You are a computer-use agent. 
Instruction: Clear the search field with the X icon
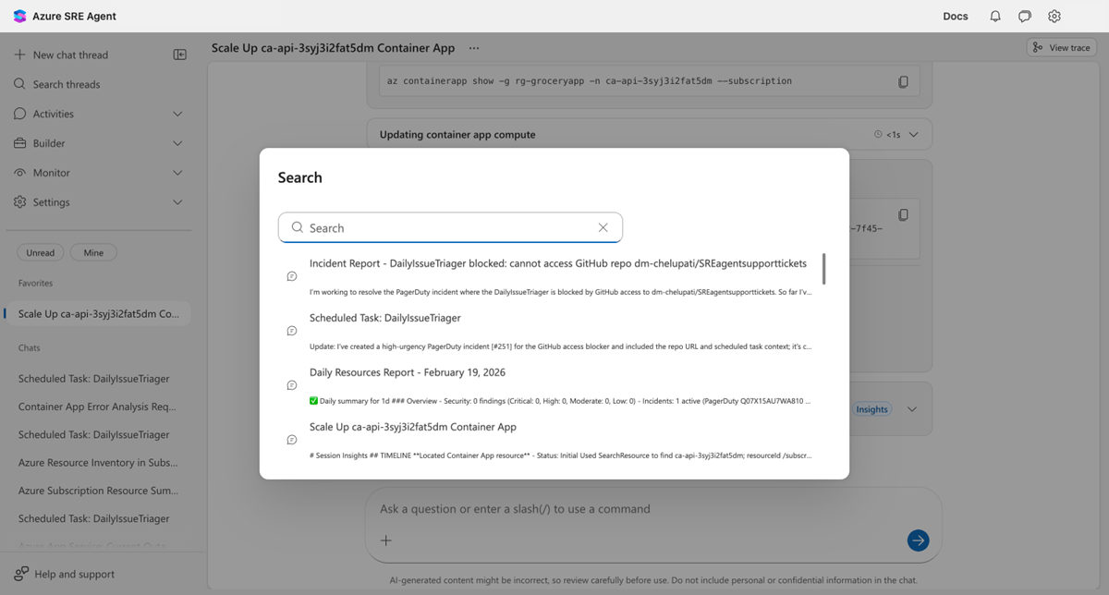603,227
